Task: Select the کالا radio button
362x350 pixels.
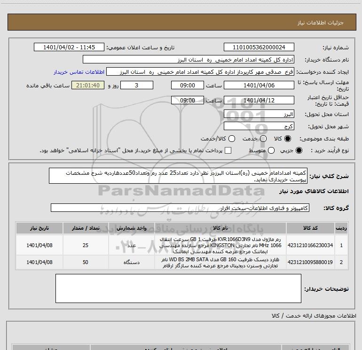Action: pos(288,139)
